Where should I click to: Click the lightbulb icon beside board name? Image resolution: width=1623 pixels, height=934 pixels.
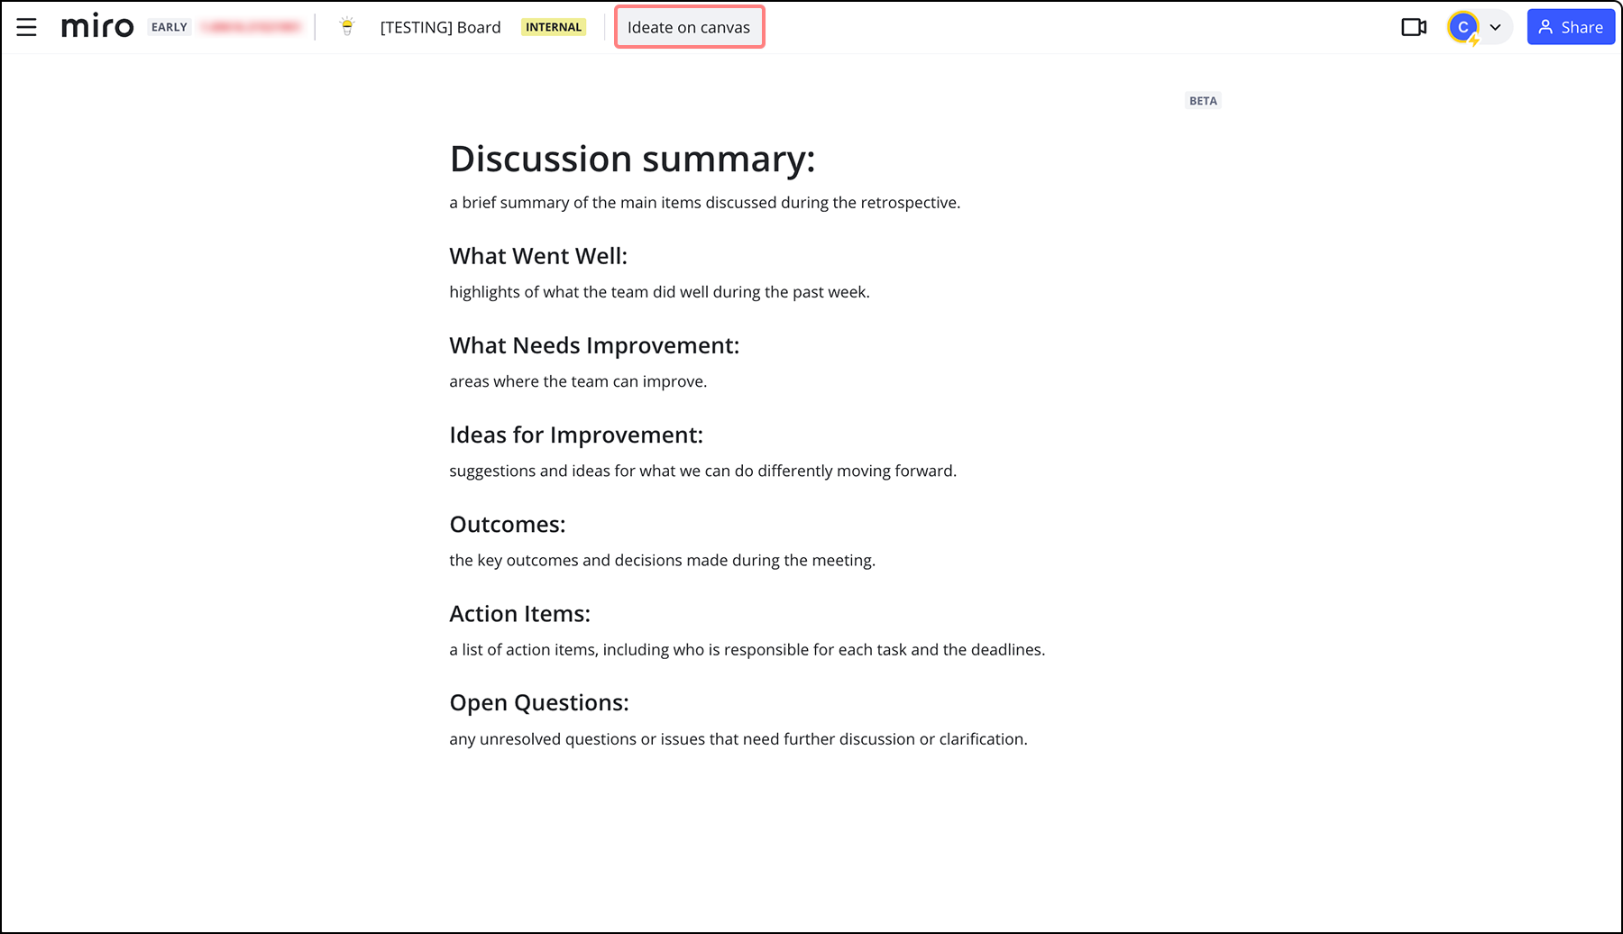pos(347,27)
